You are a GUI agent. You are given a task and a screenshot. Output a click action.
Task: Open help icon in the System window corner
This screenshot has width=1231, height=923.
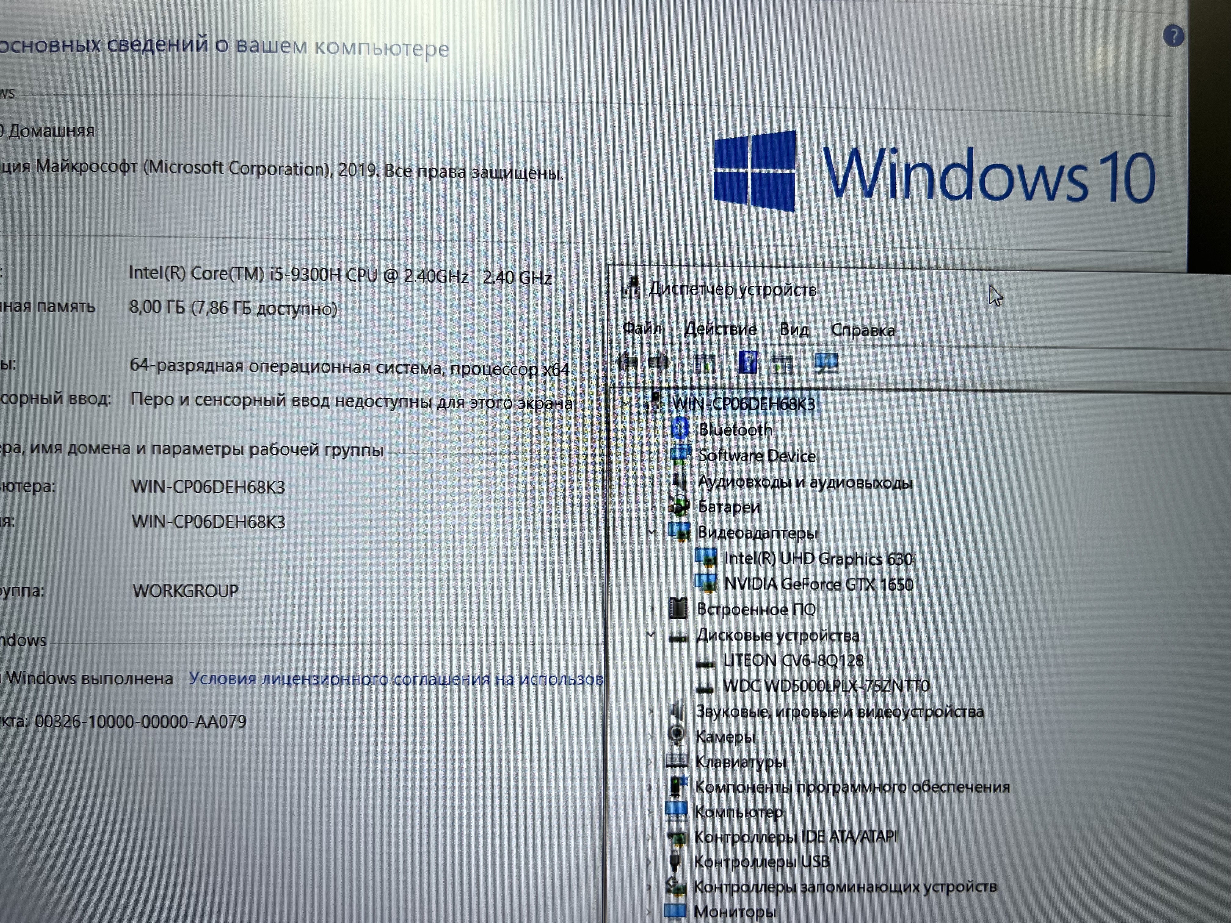pyautogui.click(x=1174, y=36)
